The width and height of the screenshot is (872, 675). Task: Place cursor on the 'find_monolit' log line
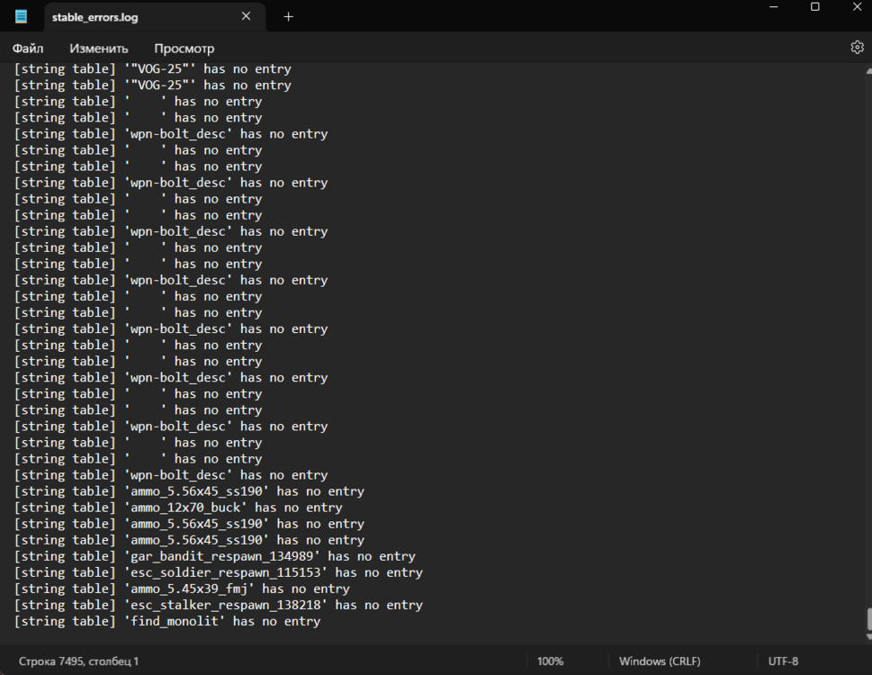point(167,621)
